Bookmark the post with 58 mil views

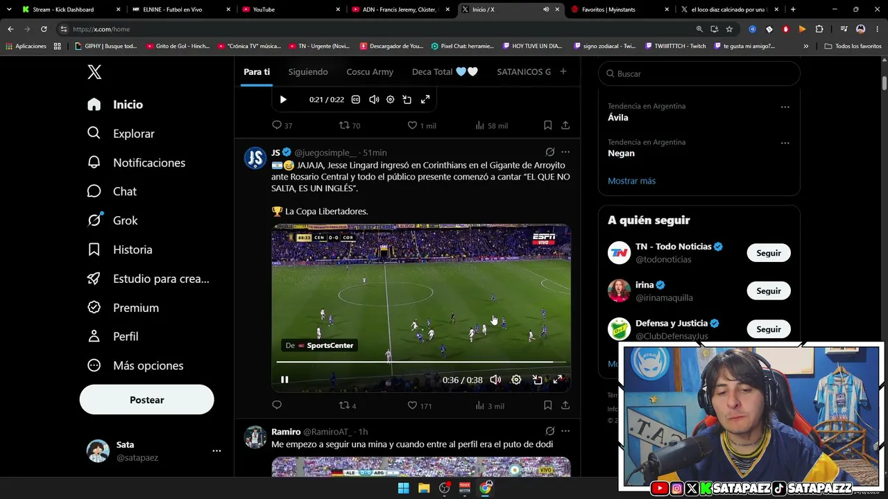548,125
